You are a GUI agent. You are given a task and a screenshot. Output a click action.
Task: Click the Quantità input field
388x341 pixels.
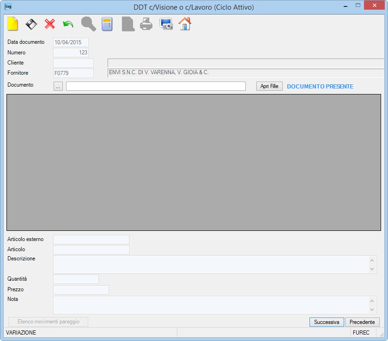(x=76, y=279)
